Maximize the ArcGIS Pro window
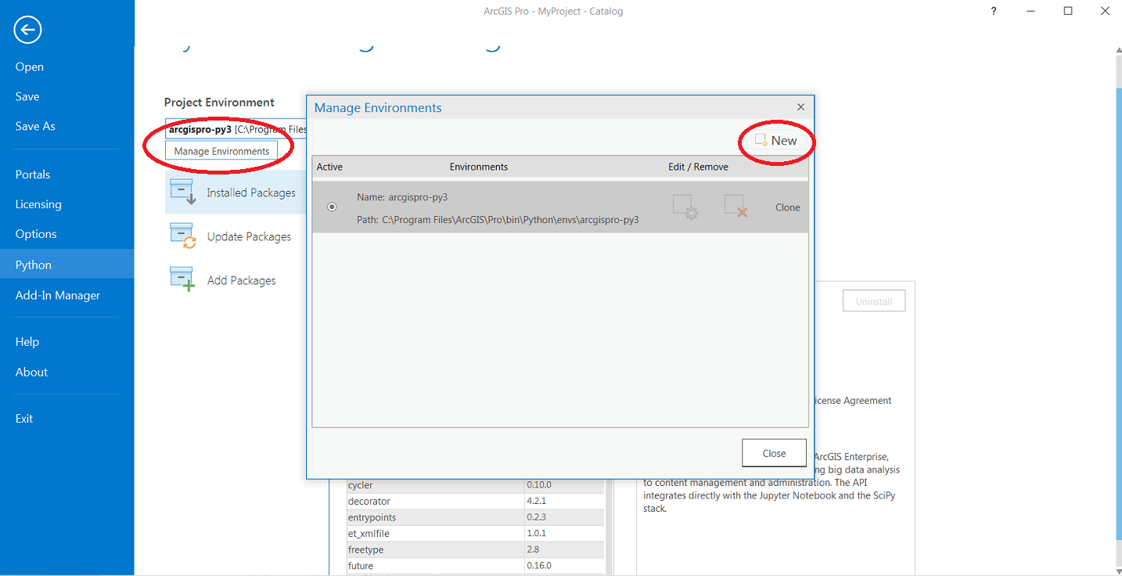 1068,11
